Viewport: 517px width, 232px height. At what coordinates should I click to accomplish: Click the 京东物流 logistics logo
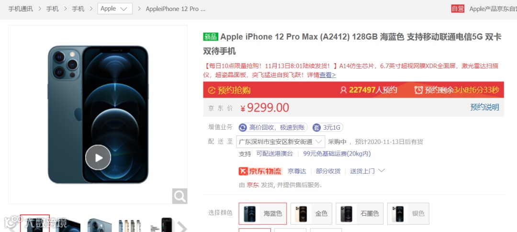pos(260,171)
